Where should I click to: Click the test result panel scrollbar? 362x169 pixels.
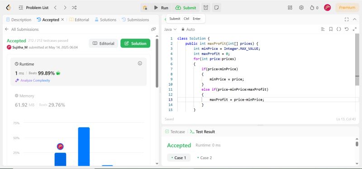coord(357,144)
